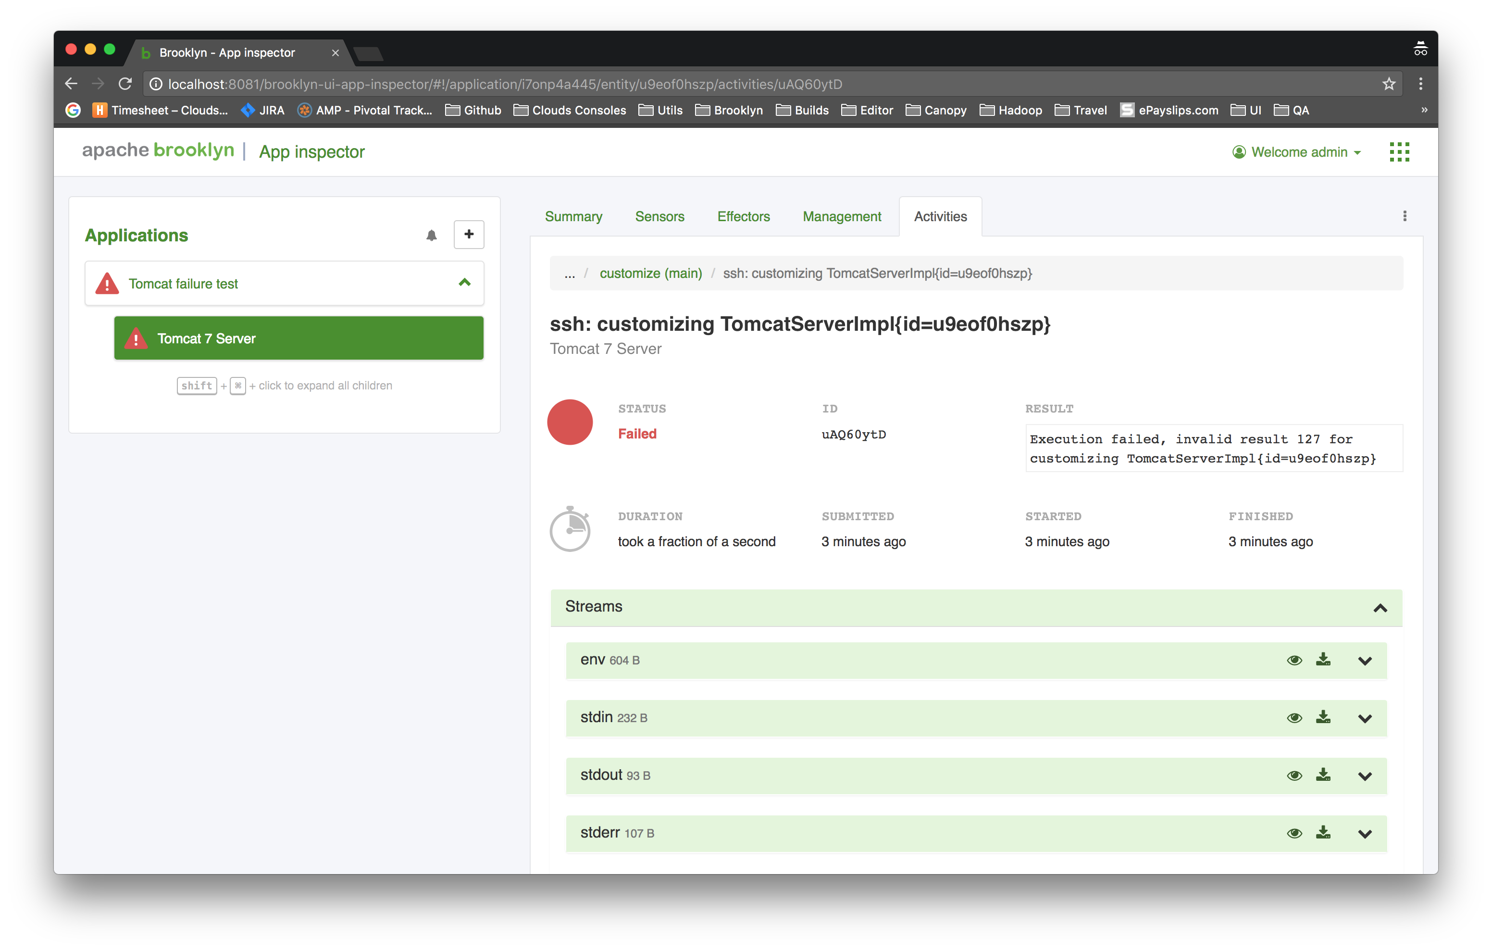
Task: Download the stderr stream
Action: pos(1323,833)
